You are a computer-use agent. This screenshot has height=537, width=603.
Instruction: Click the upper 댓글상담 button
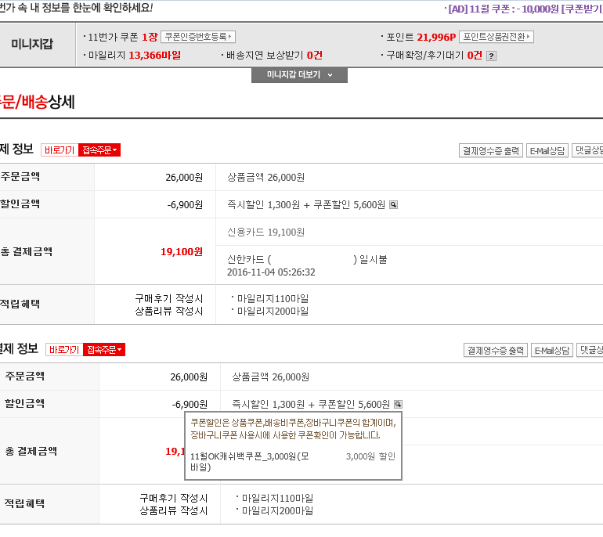coord(588,151)
